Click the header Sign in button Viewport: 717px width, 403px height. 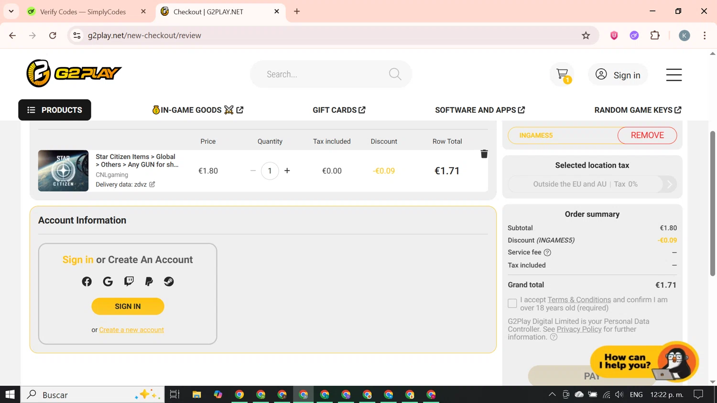[x=618, y=75]
